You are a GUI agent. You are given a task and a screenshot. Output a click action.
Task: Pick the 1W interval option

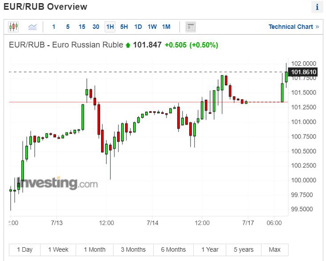[x=152, y=27]
